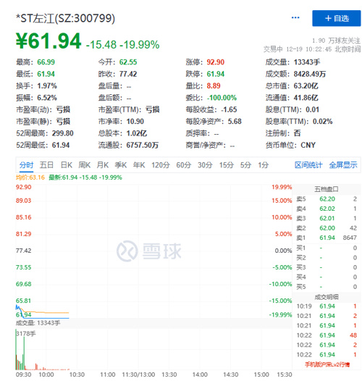Show the 5分 interval chart
This screenshot has height=381, width=362.
245,165
